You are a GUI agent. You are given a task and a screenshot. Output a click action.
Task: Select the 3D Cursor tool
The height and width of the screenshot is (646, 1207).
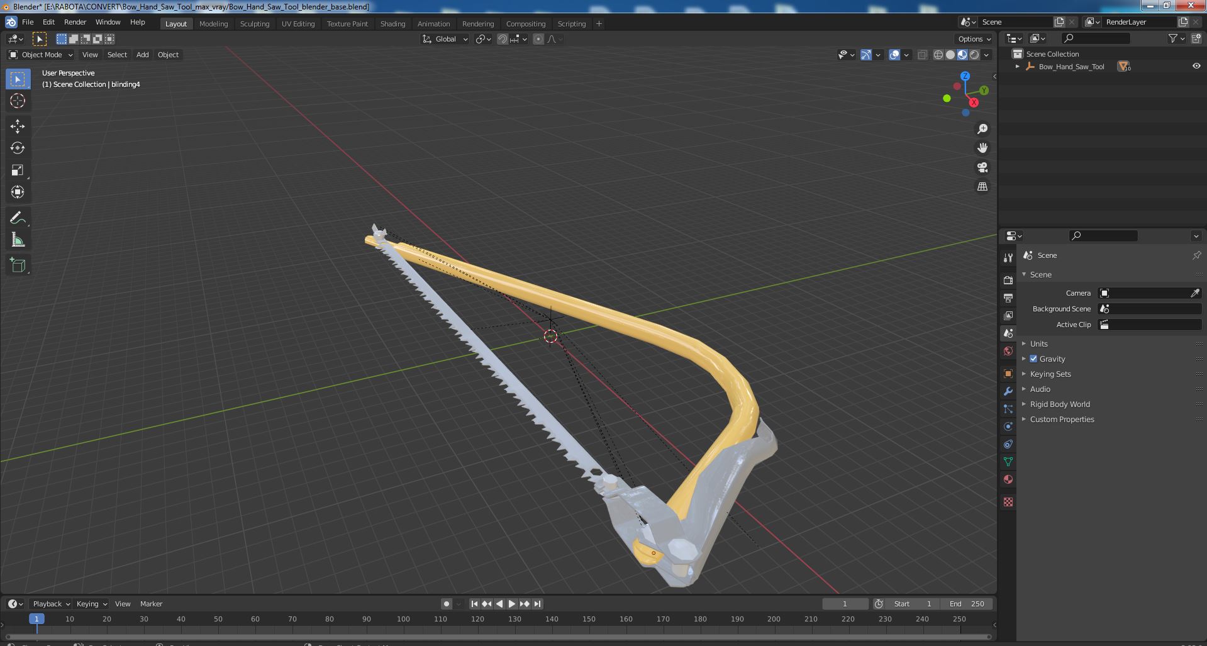pos(18,101)
